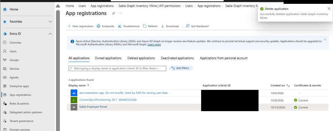
Task: Click the Add filters button
Action: pyautogui.click(x=181, y=68)
